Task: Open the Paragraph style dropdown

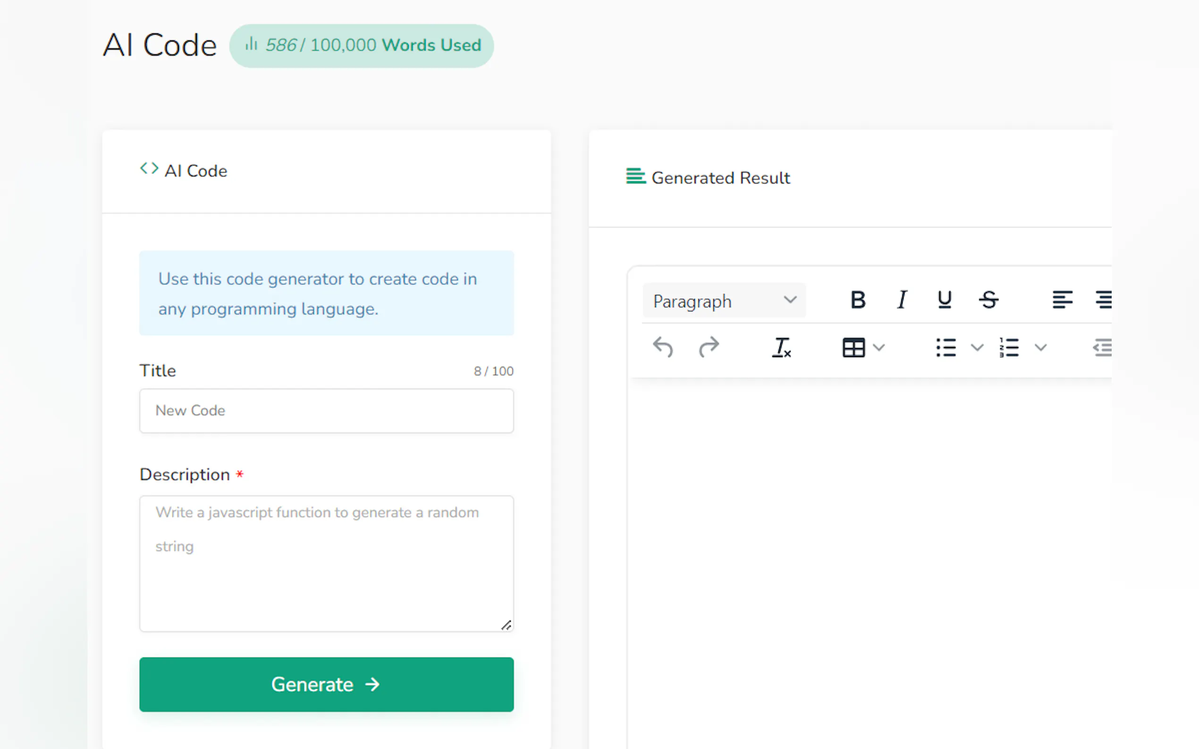Action: point(724,300)
